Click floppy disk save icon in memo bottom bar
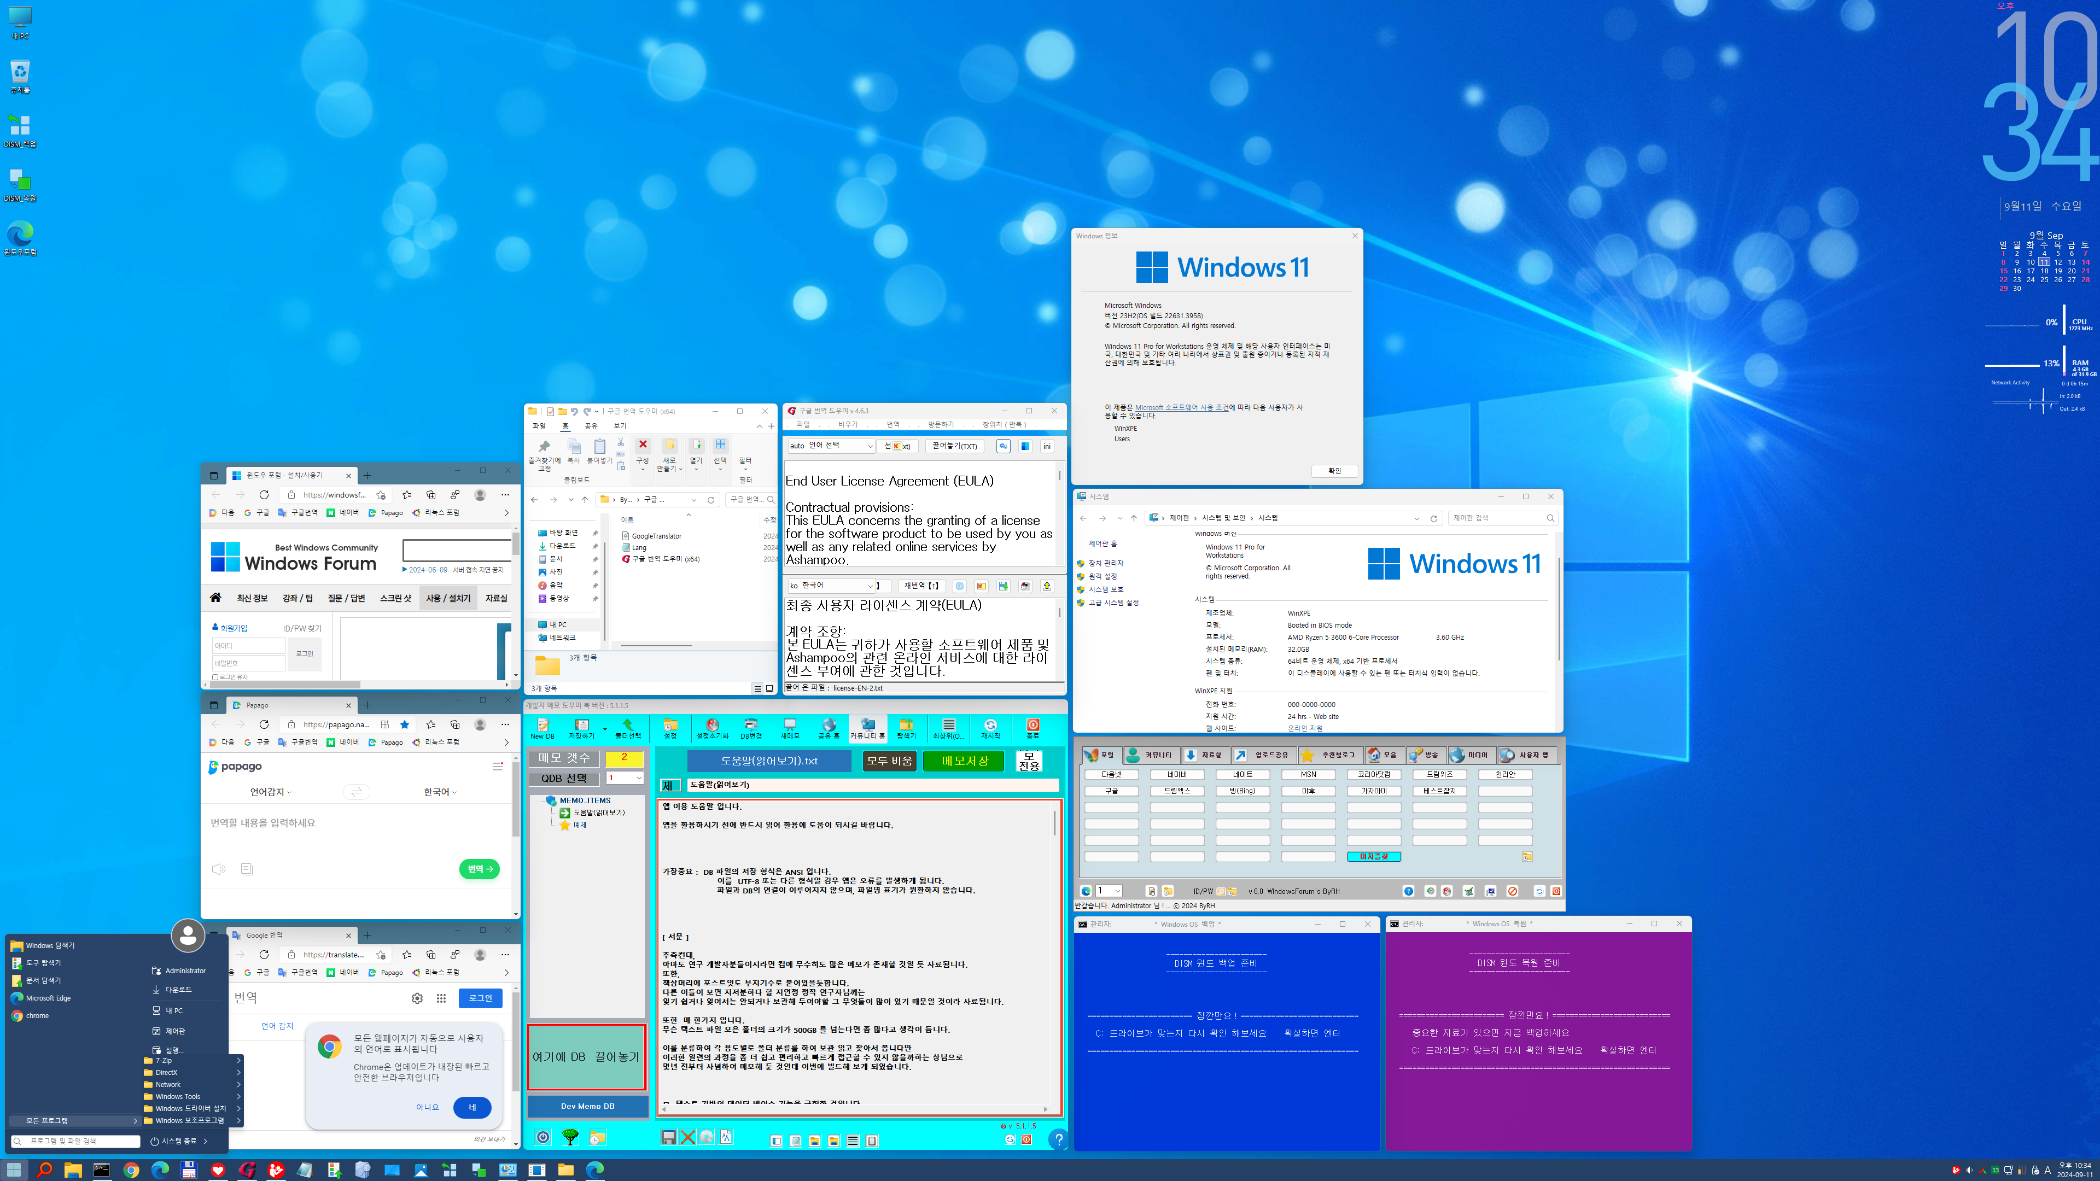Image resolution: width=2100 pixels, height=1181 pixels. point(668,1137)
